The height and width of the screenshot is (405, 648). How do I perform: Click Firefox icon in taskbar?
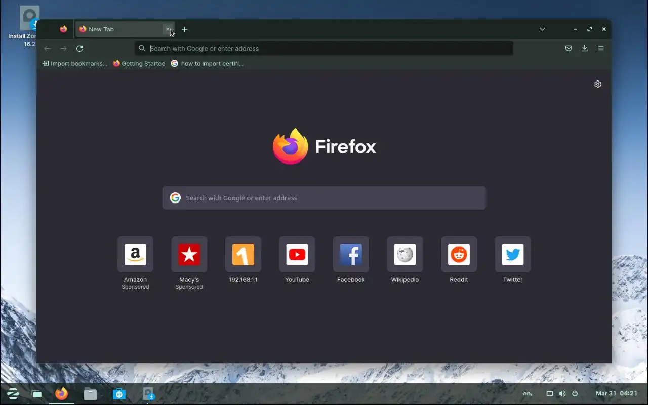pos(62,393)
